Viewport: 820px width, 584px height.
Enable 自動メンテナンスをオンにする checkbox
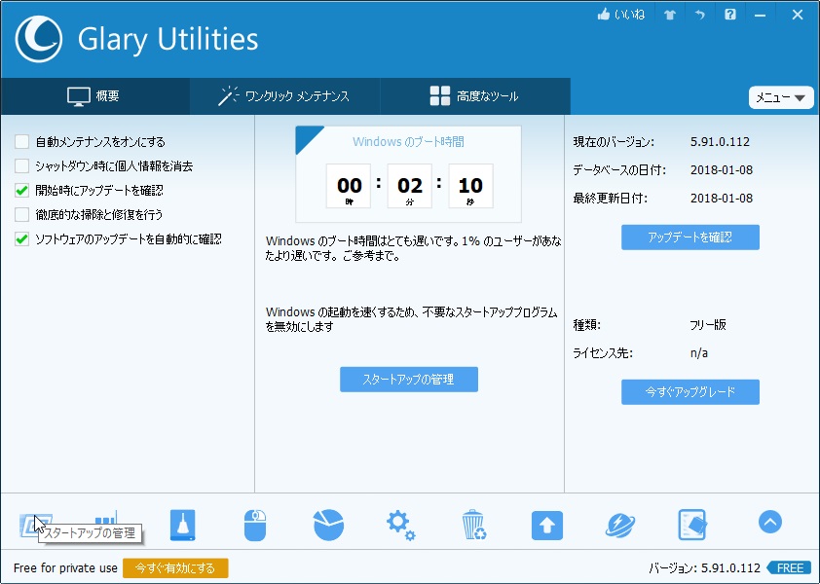click(21, 141)
